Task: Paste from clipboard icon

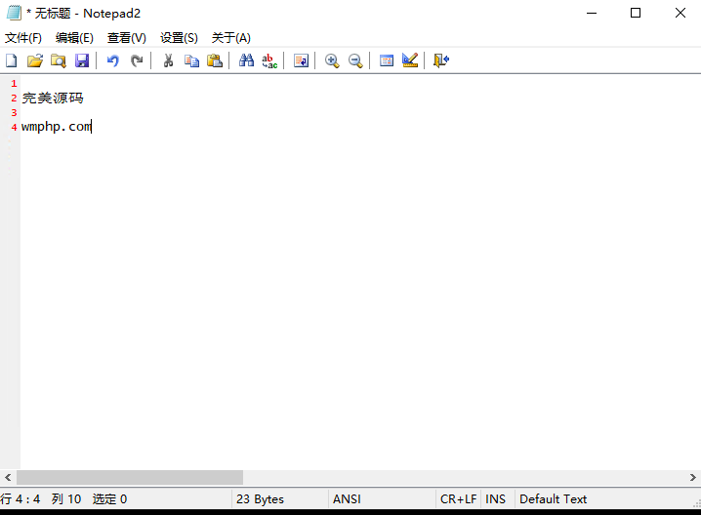Action: [215, 60]
